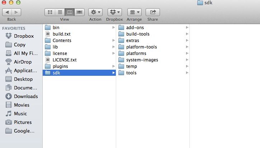The height and width of the screenshot is (148, 260).
Task: Open the Arrange dropdown
Action: point(134,12)
